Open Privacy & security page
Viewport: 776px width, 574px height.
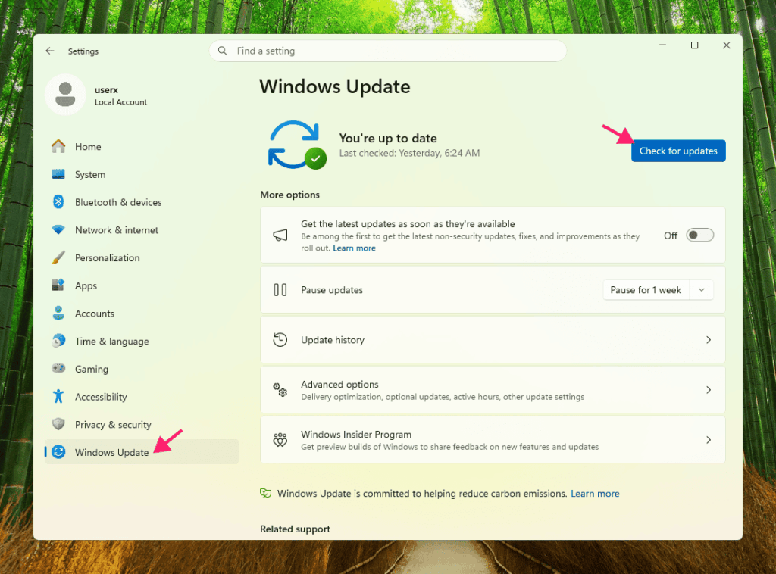coord(142,424)
